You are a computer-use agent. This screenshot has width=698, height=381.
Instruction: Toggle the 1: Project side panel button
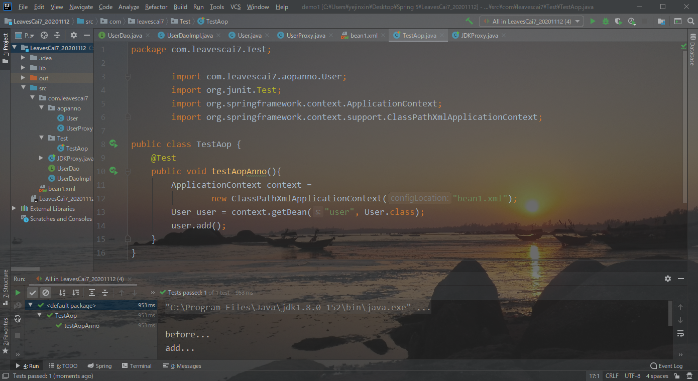point(6,48)
